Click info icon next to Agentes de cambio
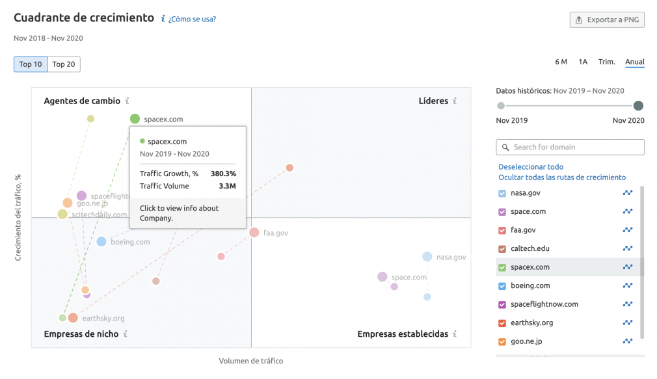657x379 pixels. (x=127, y=101)
